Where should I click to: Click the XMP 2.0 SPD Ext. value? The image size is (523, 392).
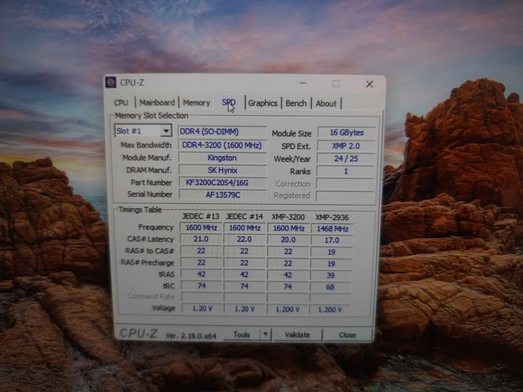346,146
